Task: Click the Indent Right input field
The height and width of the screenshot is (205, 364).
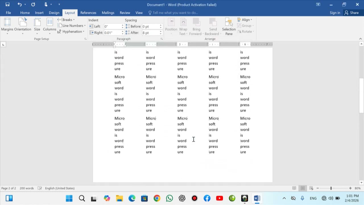Action: [112, 33]
